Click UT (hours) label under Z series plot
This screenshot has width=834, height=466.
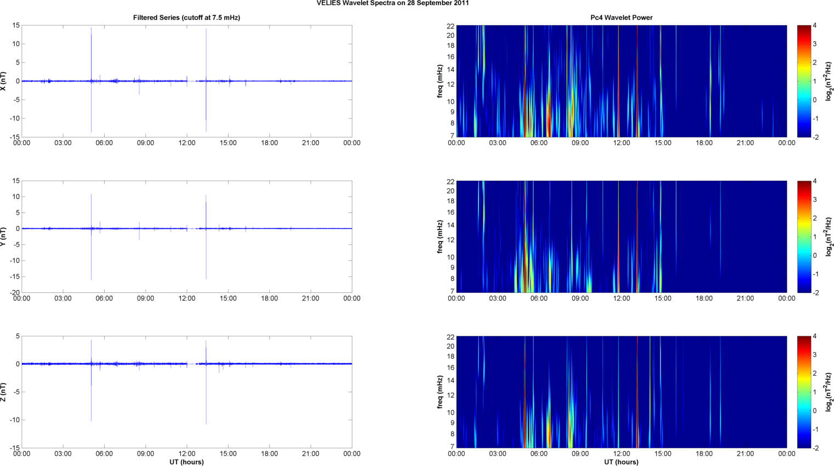(186, 462)
